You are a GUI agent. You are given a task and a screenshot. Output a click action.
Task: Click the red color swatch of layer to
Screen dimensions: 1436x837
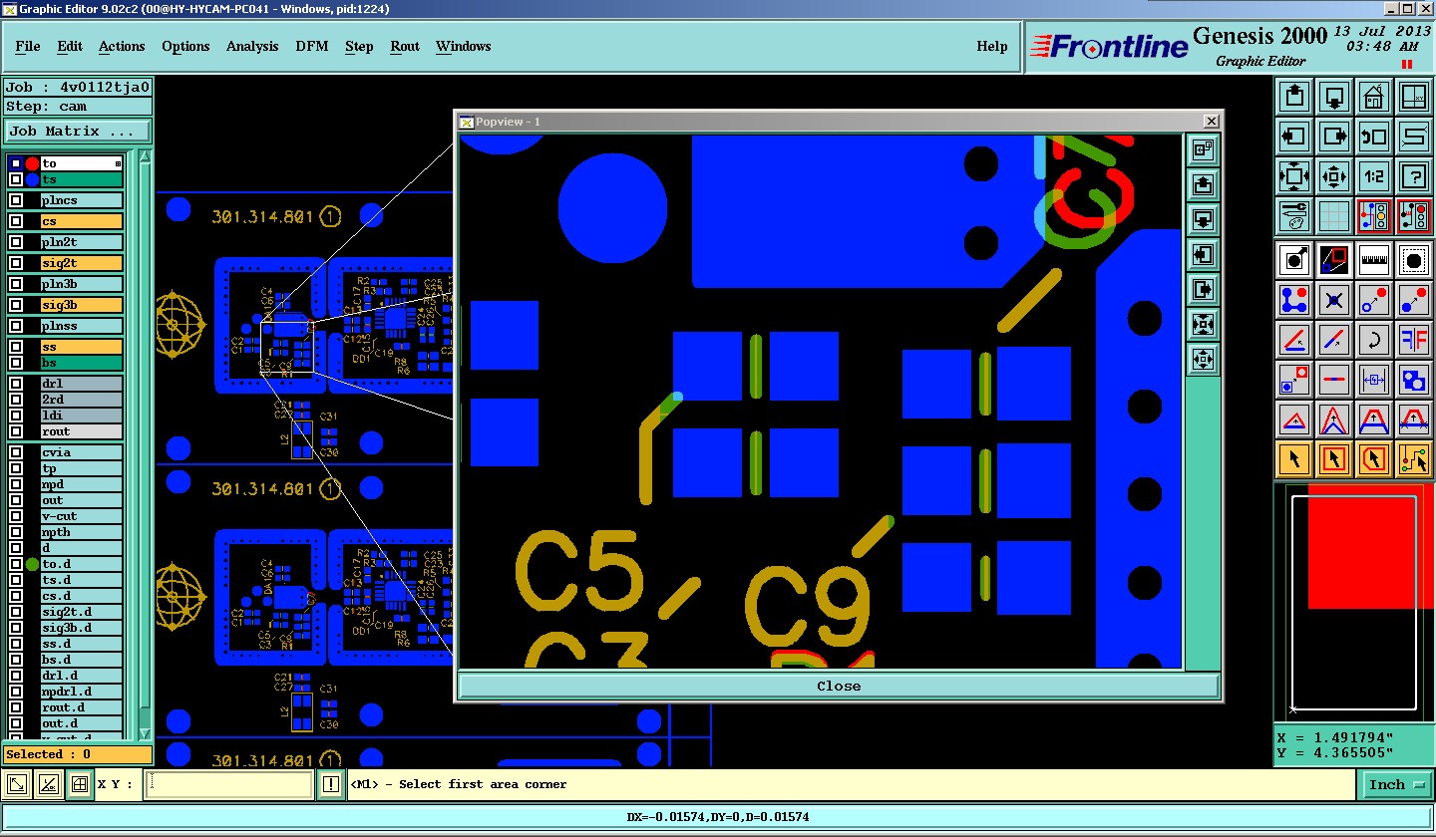[32, 163]
